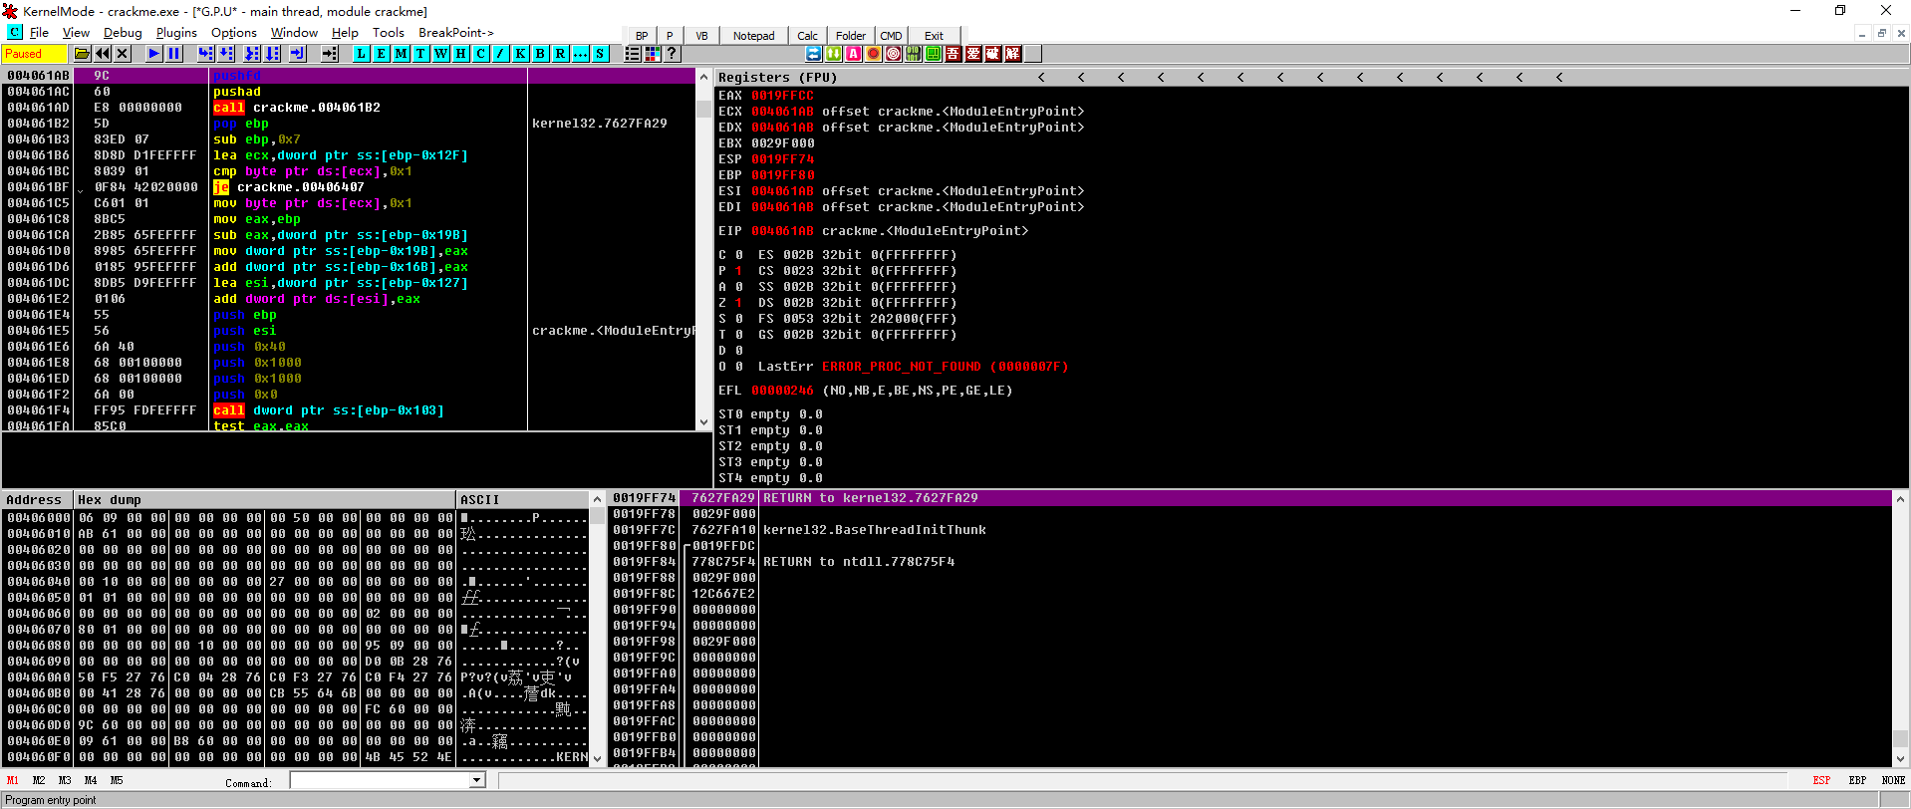
Task: Click the dark red target plugin icon
Action: 894,54
